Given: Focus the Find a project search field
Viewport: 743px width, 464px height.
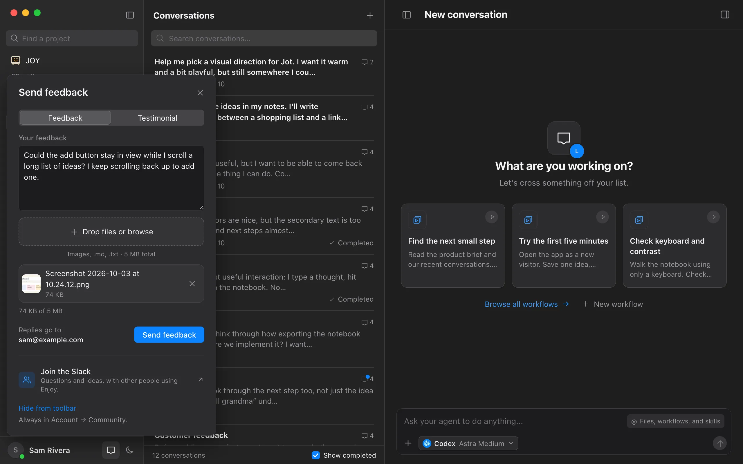Looking at the screenshot, I should 72,38.
